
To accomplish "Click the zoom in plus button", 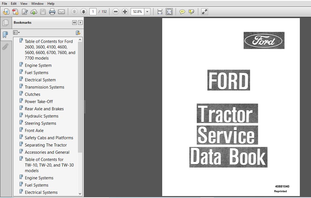I will [125, 12].
